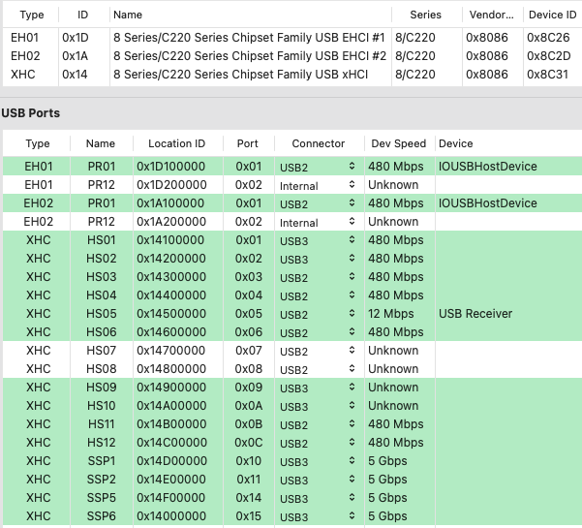Select the EHCI #2 controller row
The width and height of the screenshot is (582, 528).
(x=292, y=56)
